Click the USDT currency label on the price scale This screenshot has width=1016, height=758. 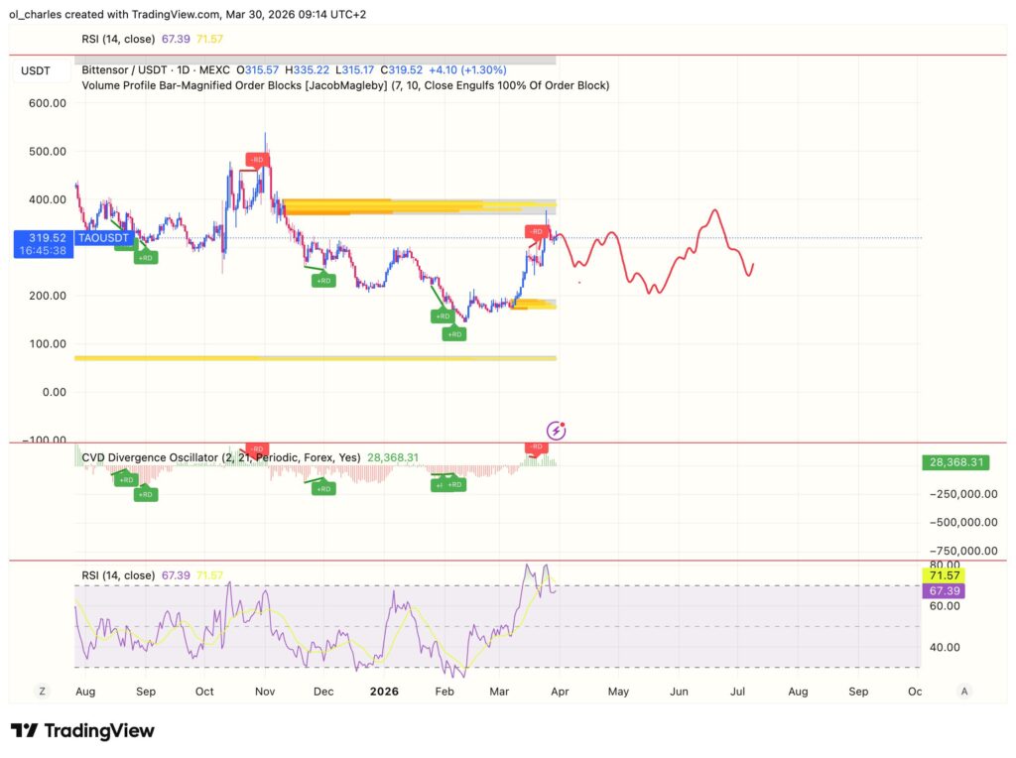[35, 70]
